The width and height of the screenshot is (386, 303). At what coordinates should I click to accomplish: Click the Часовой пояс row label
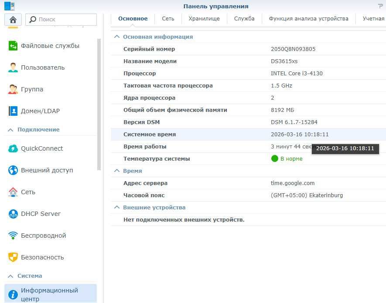144,195
